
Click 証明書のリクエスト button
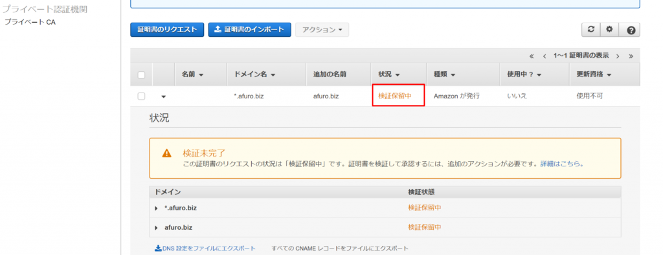[168, 30]
